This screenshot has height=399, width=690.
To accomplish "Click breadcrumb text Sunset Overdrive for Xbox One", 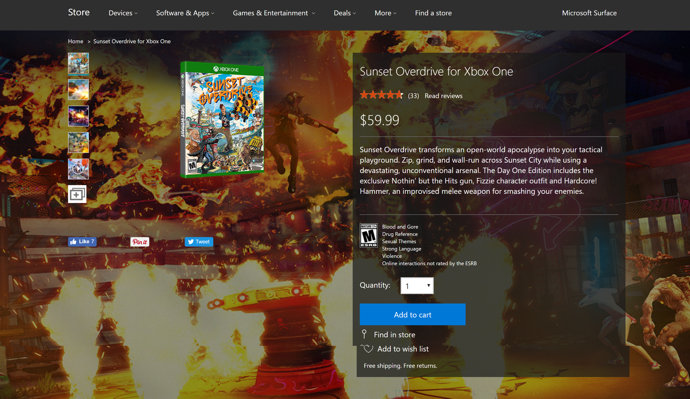I will tap(132, 41).
